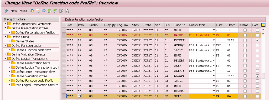The height and width of the screenshot is (100, 269).
Task: Click the table scroll up arrow
Action: pyautogui.click(x=263, y=30)
